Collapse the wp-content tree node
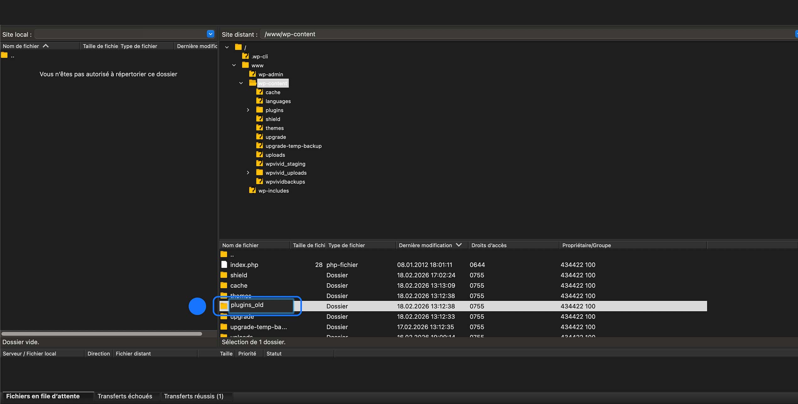Screen dimensions: 798x404 tap(241, 83)
